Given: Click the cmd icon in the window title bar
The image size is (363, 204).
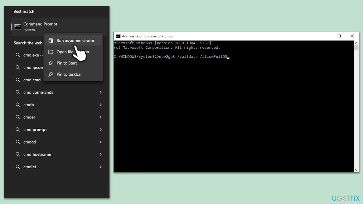Looking at the screenshot, I should pyautogui.click(x=118, y=36).
